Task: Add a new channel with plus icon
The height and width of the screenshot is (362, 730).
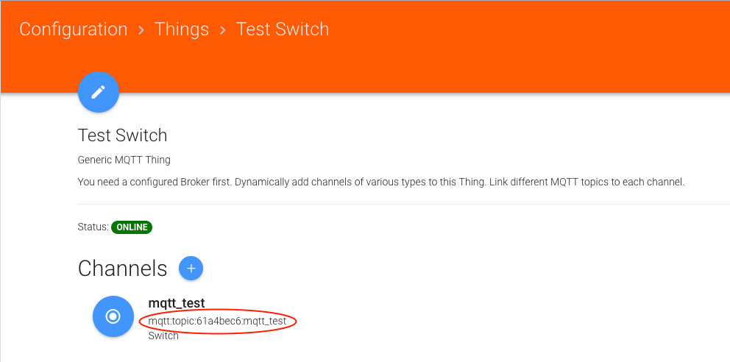Action: [191, 269]
